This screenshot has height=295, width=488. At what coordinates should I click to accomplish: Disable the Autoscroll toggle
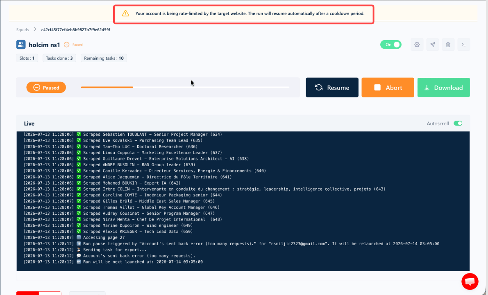(458, 124)
